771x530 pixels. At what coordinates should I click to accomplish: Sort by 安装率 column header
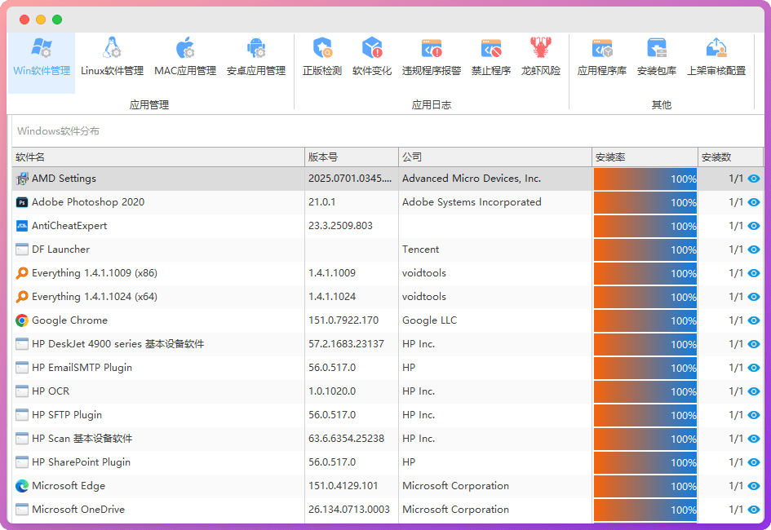[x=645, y=157]
